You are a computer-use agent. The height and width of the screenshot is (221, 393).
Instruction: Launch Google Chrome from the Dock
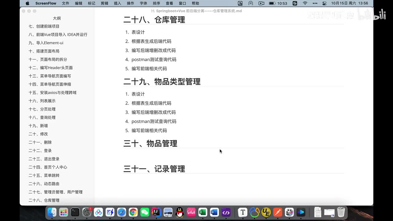coord(133,212)
